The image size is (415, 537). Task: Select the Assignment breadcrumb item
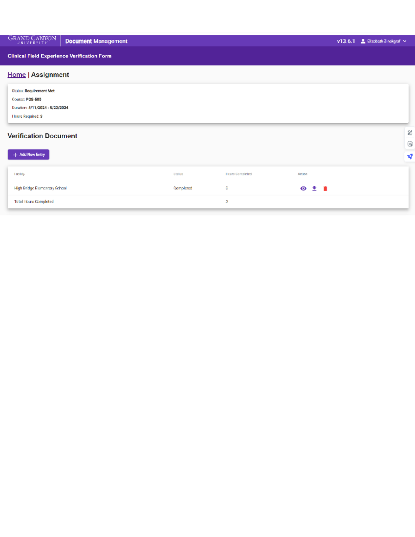pos(50,75)
